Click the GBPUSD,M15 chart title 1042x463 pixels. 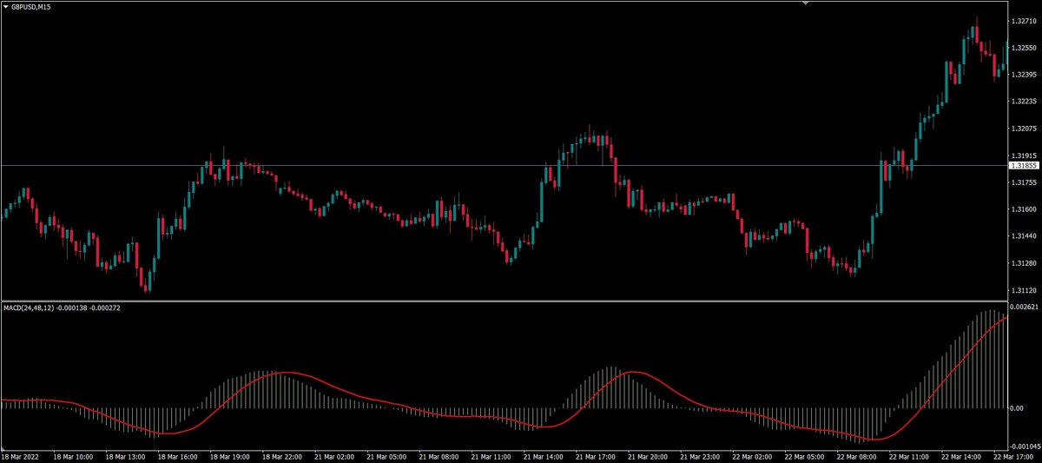[x=30, y=6]
